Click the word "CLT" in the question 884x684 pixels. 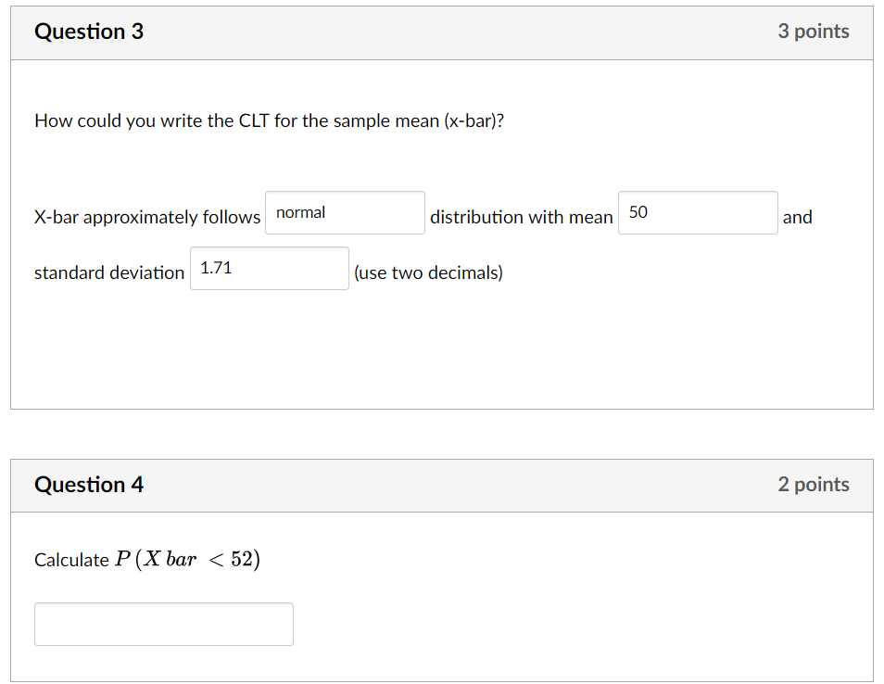coord(253,120)
